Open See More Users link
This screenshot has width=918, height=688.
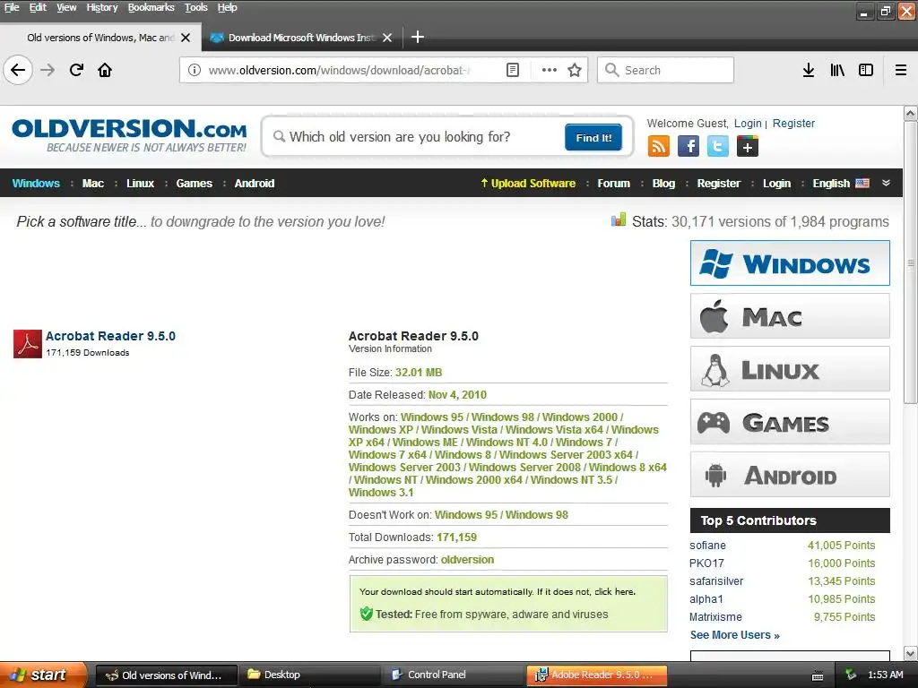[x=734, y=635]
